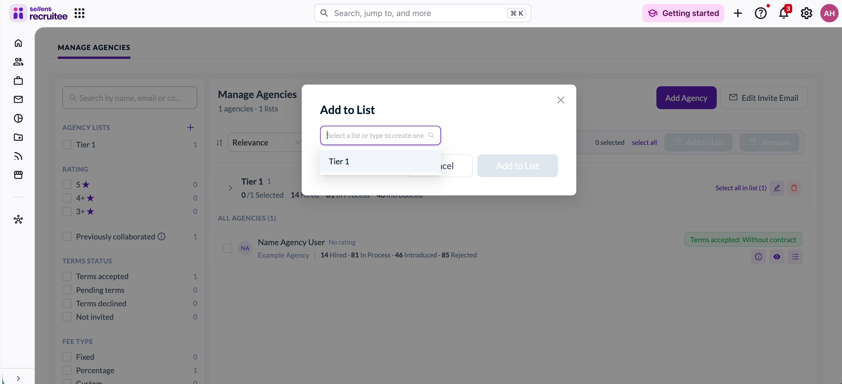Focus Search by name, email field
Screen dimensions: 842x384
click(130, 98)
